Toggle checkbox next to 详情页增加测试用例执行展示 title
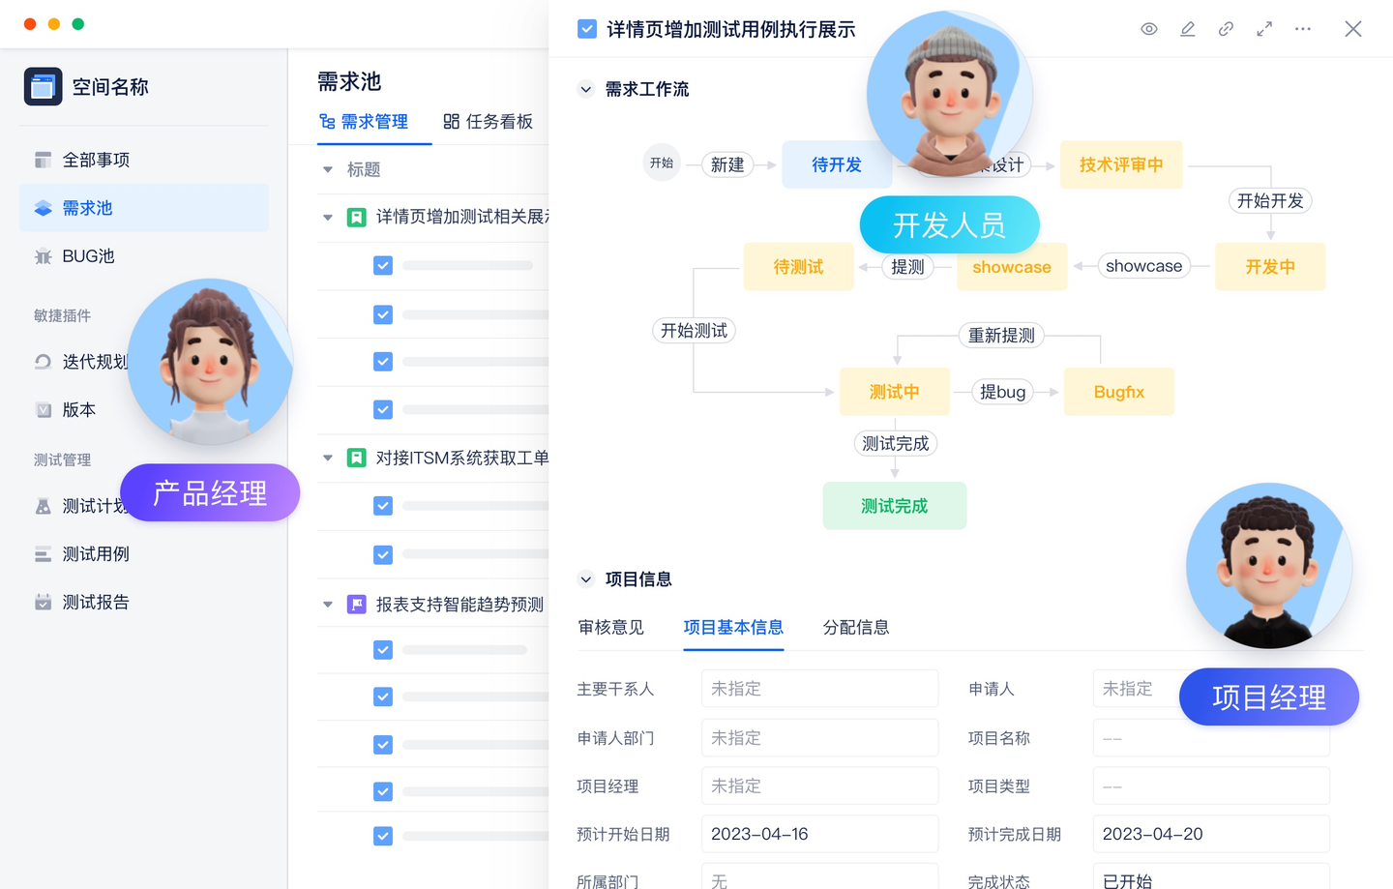The height and width of the screenshot is (889, 1393). click(587, 29)
